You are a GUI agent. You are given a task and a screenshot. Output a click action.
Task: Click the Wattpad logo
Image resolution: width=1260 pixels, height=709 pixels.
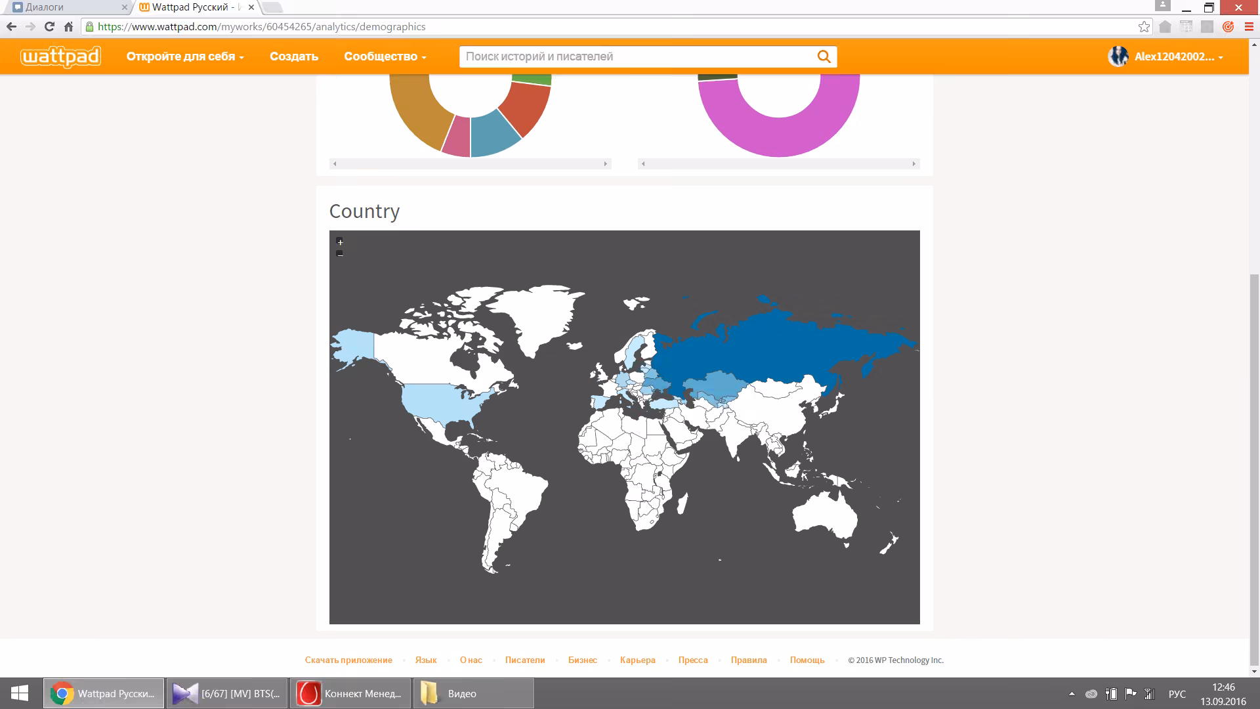(x=60, y=56)
